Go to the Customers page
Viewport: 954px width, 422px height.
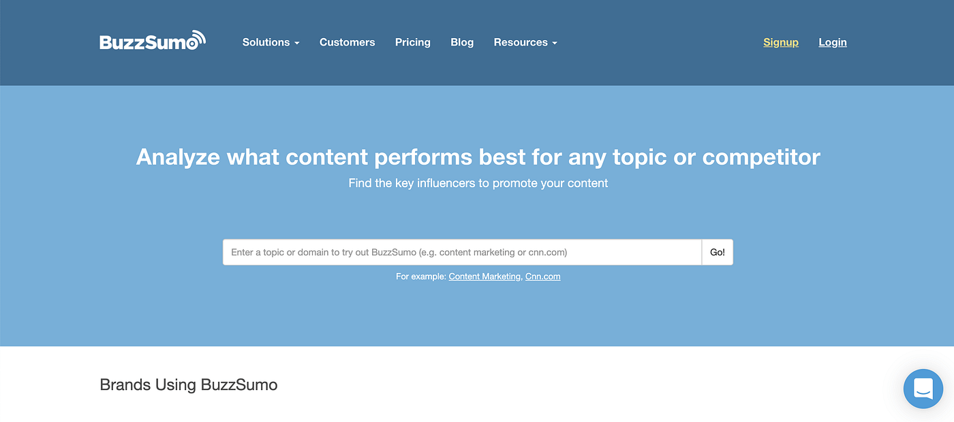pyautogui.click(x=347, y=42)
